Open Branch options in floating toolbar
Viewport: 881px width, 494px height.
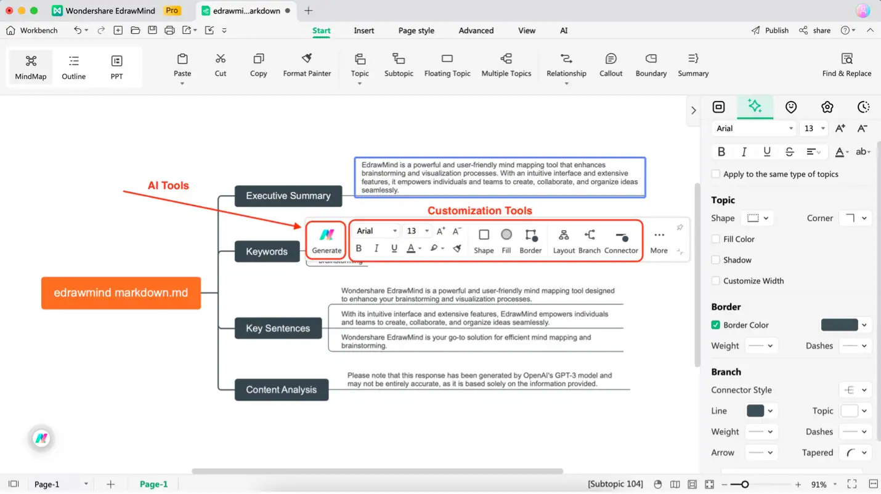pyautogui.click(x=589, y=241)
